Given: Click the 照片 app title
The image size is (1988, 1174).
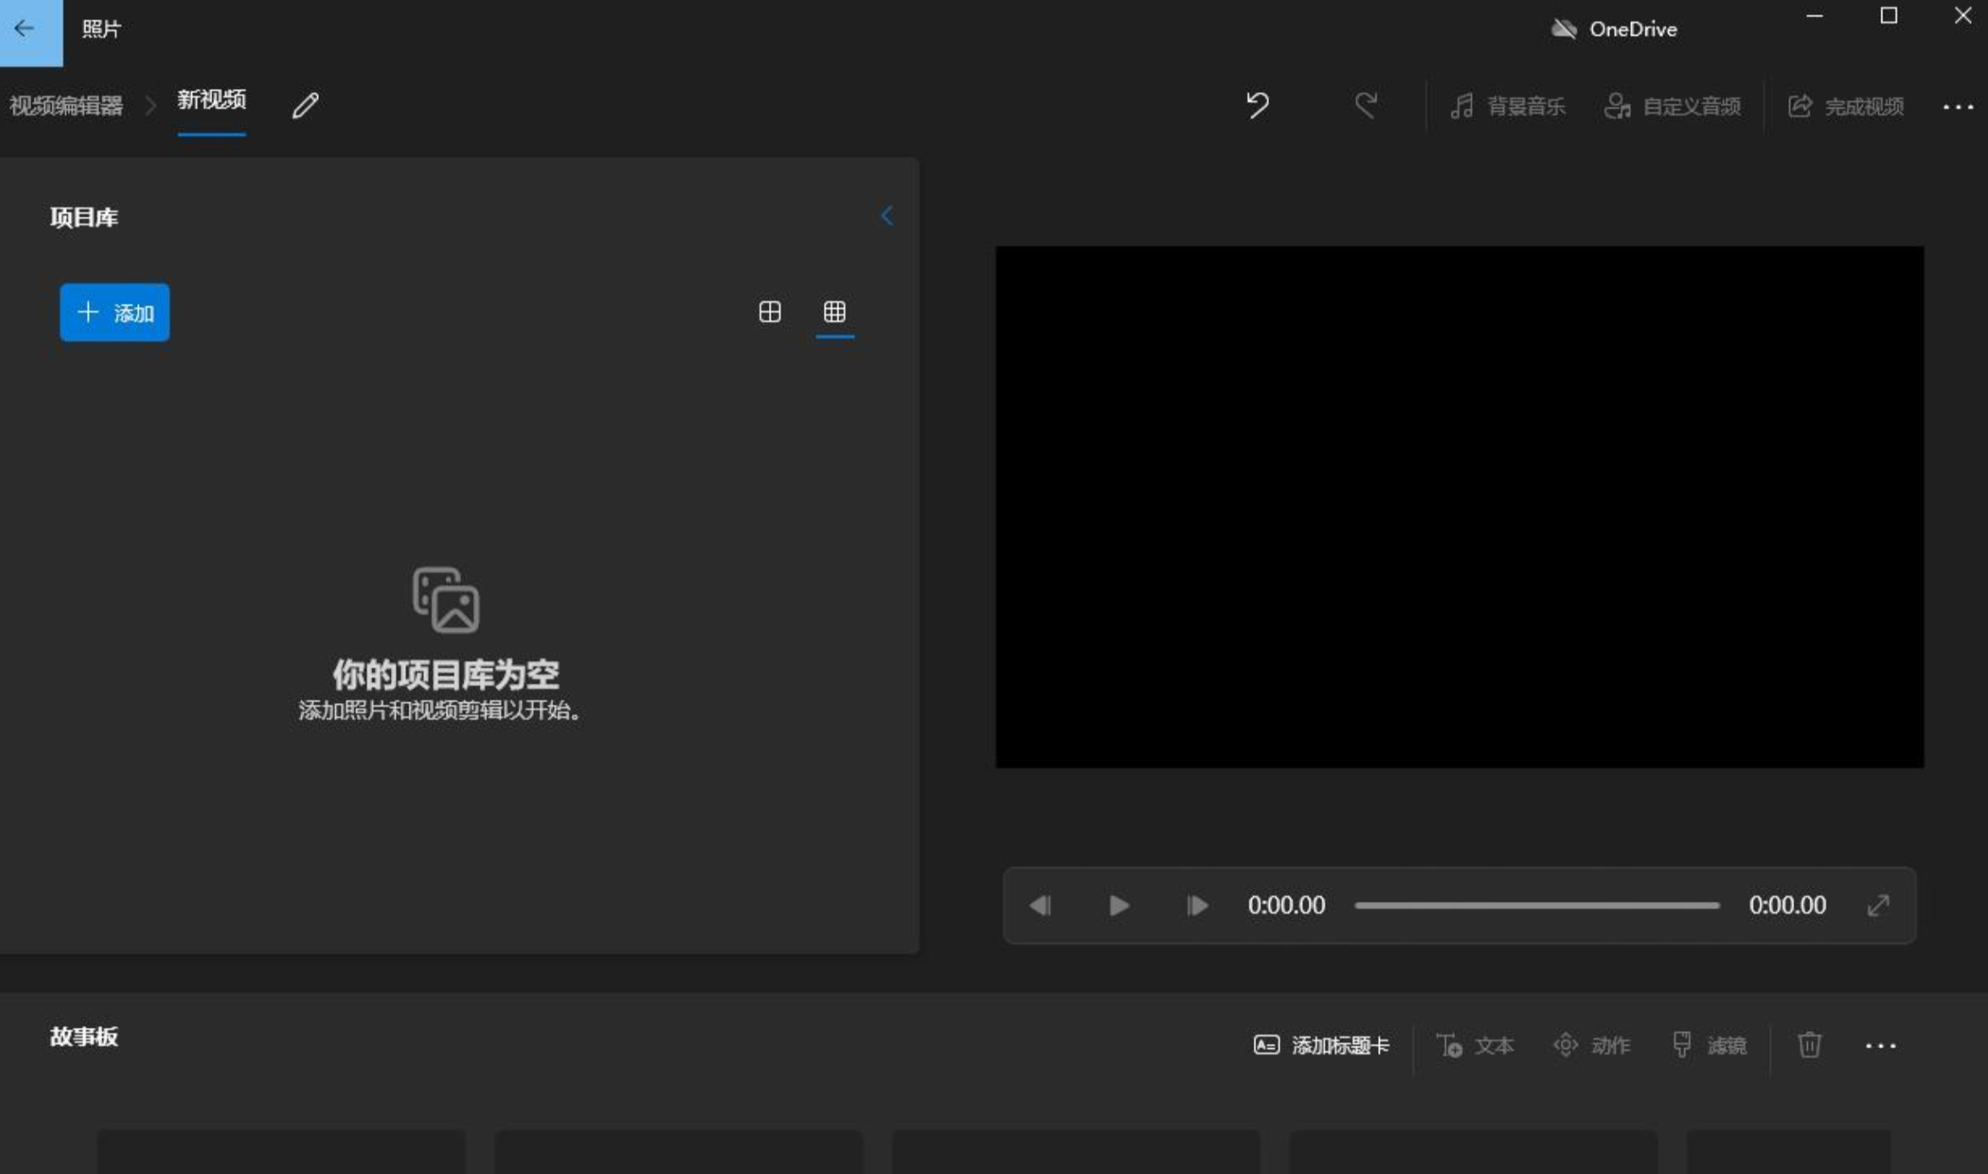Looking at the screenshot, I should (102, 30).
